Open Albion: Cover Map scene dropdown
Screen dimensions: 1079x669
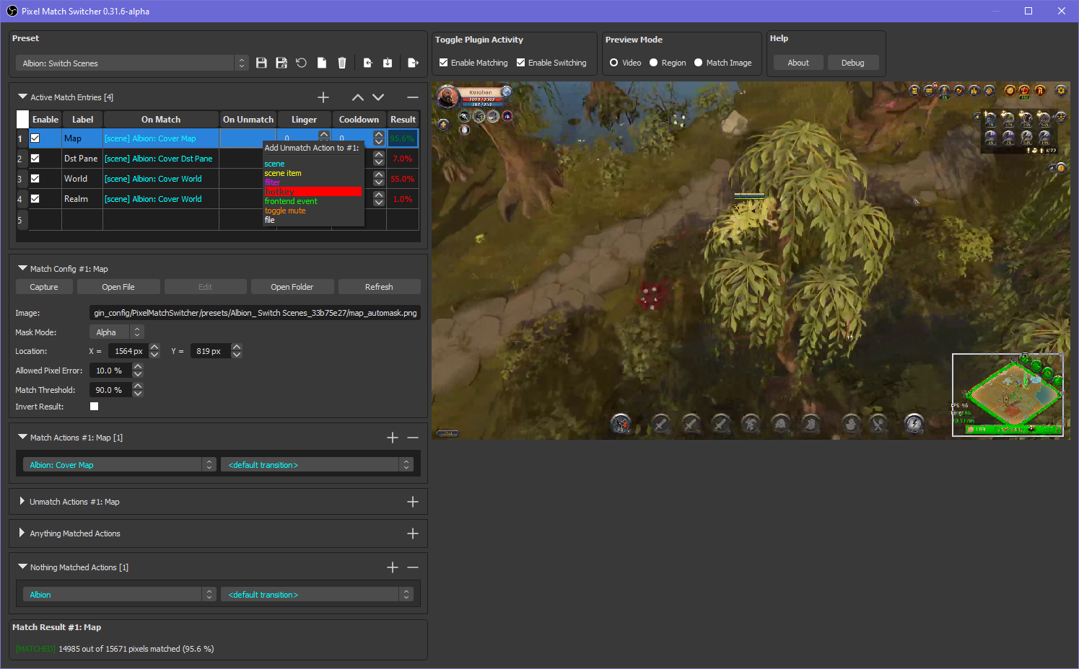tap(119, 465)
